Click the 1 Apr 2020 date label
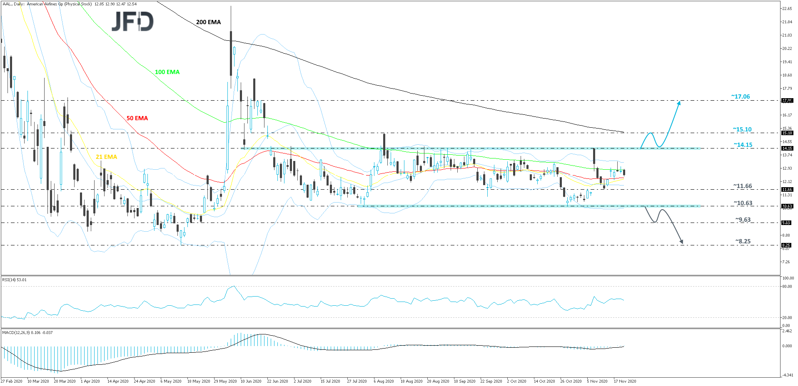Viewport: 798px width, 386px height. pos(90,381)
